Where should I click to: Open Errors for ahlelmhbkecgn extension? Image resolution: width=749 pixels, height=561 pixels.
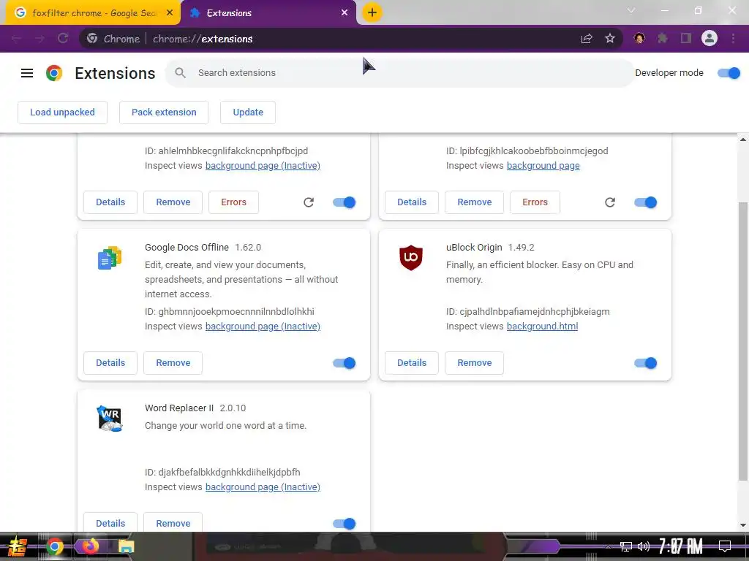click(x=233, y=202)
